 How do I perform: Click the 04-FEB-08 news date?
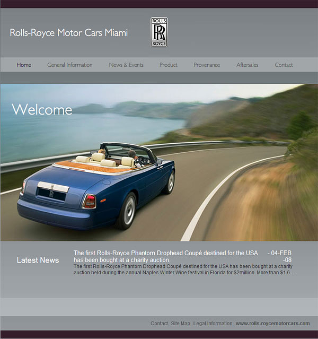(x=279, y=256)
